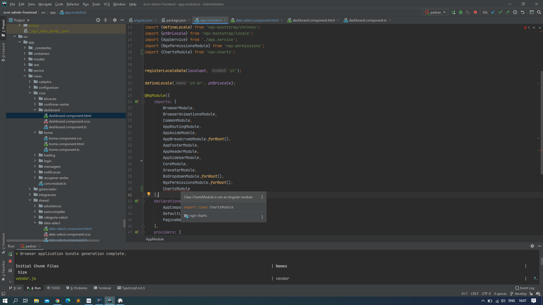Expand the cadastro folder in tree
This screenshot has width=543, height=305.
click(30, 82)
